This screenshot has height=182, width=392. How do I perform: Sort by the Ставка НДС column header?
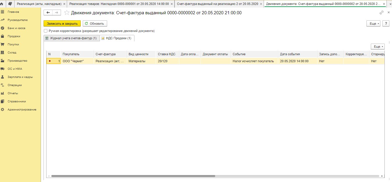[167, 54]
